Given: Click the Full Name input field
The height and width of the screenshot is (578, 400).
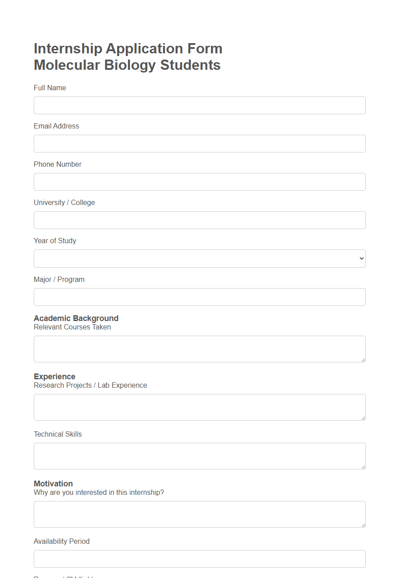Looking at the screenshot, I should coord(200,105).
